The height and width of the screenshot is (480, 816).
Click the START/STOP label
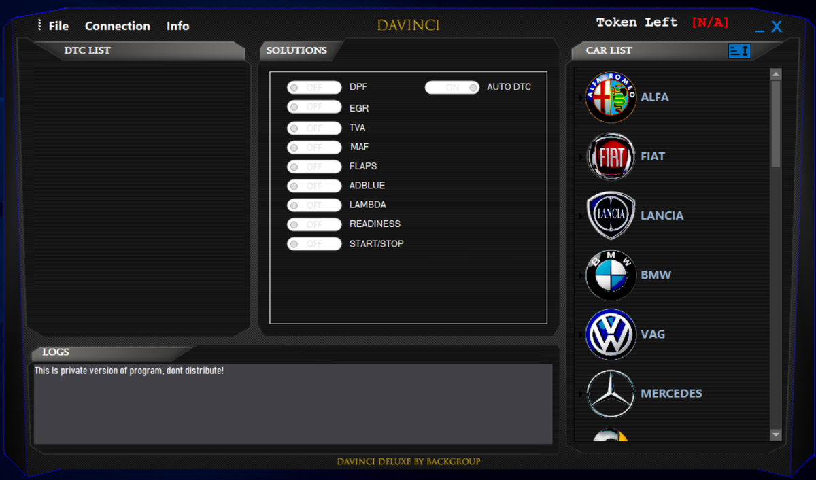point(377,243)
